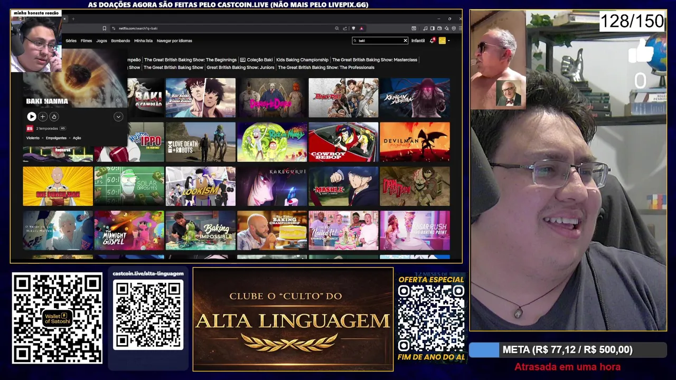Add Baki Hanma to My List

[42, 117]
